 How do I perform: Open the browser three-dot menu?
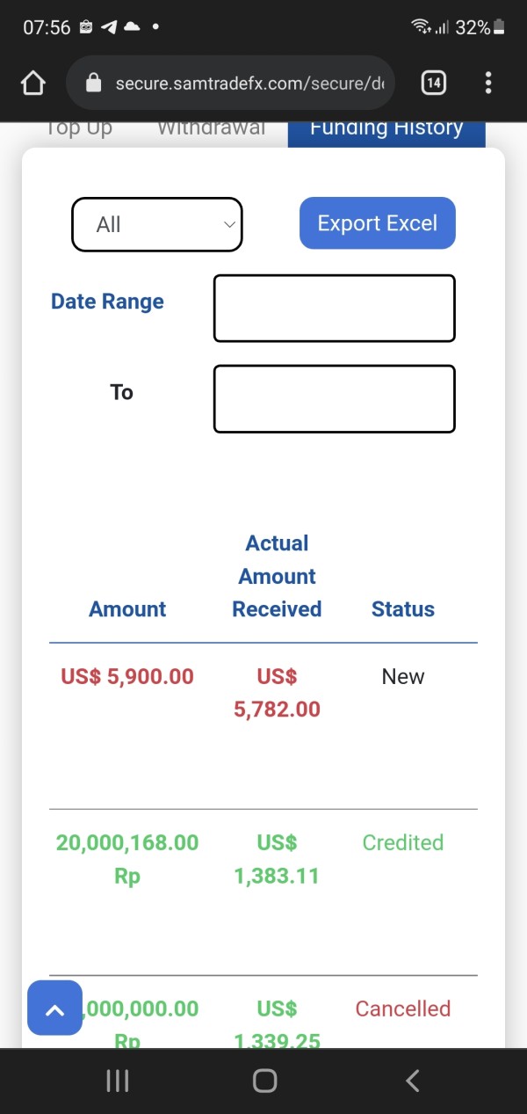(x=488, y=84)
